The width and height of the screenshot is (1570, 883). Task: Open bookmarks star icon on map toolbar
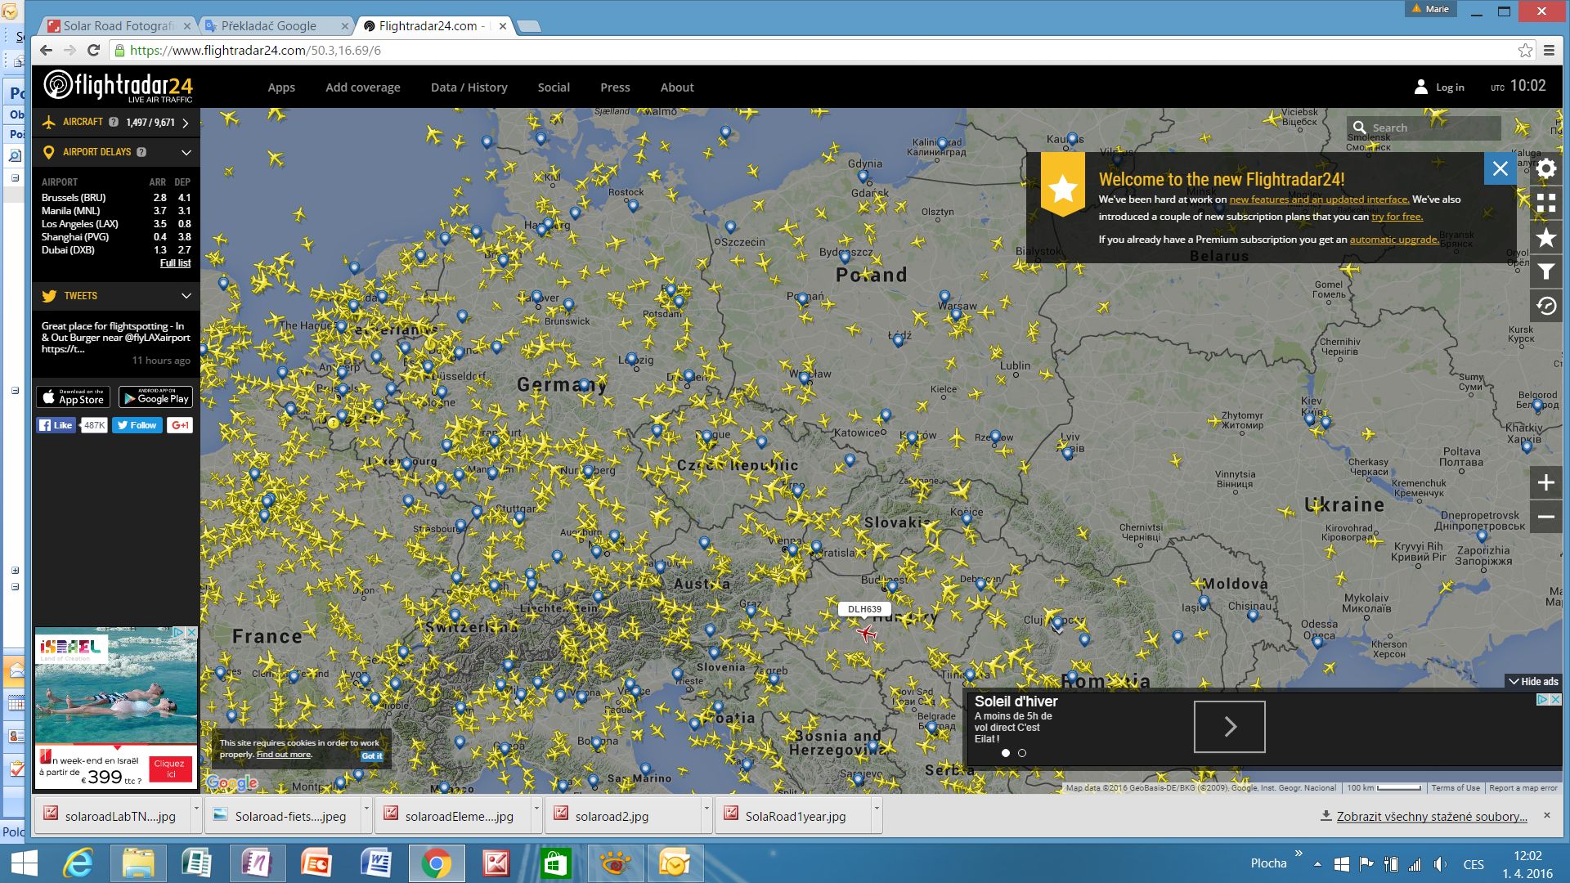[x=1545, y=238]
